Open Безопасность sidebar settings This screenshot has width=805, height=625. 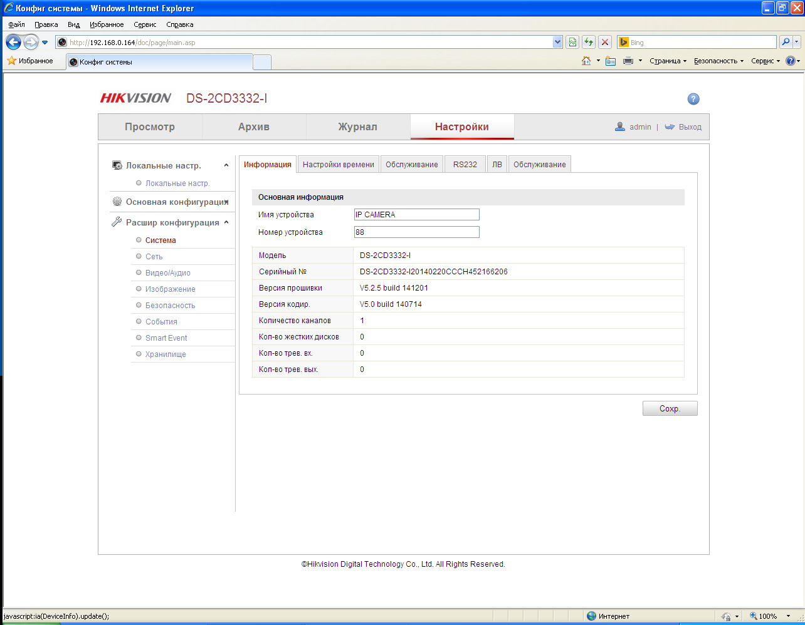(x=171, y=306)
